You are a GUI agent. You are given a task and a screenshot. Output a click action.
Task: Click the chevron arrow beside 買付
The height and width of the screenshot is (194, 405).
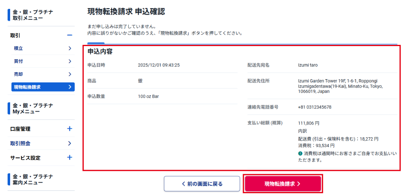(x=70, y=61)
